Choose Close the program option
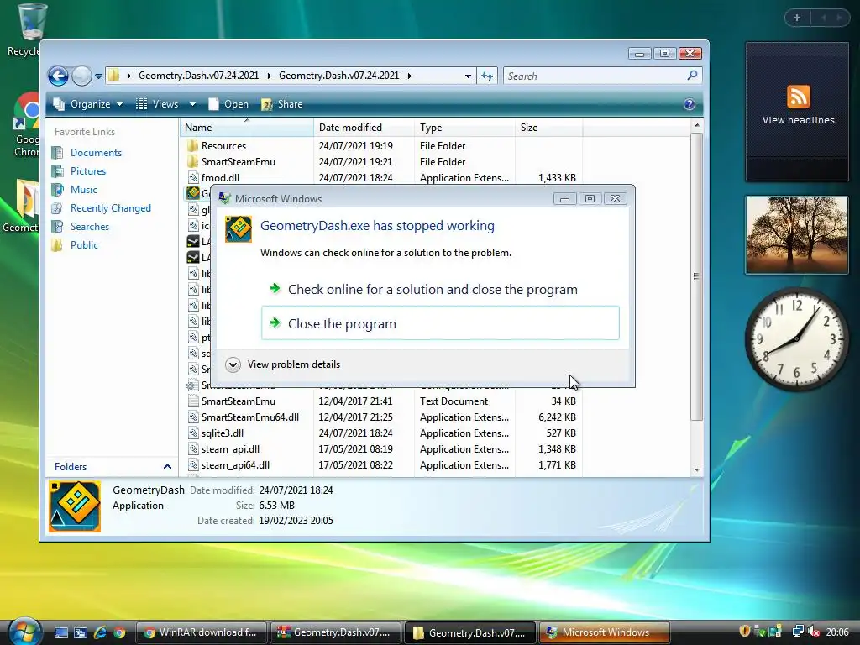Screen dimensions: 860x645 pyautogui.click(x=440, y=323)
